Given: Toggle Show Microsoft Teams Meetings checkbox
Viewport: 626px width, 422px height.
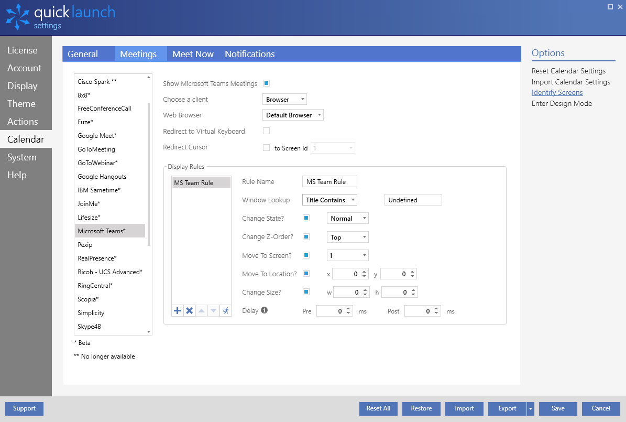Looking at the screenshot, I should (266, 83).
